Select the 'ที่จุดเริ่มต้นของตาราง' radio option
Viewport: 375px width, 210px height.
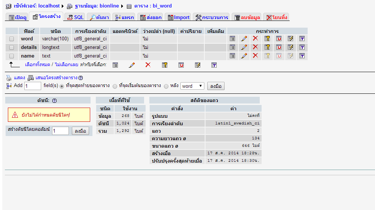(x=115, y=86)
